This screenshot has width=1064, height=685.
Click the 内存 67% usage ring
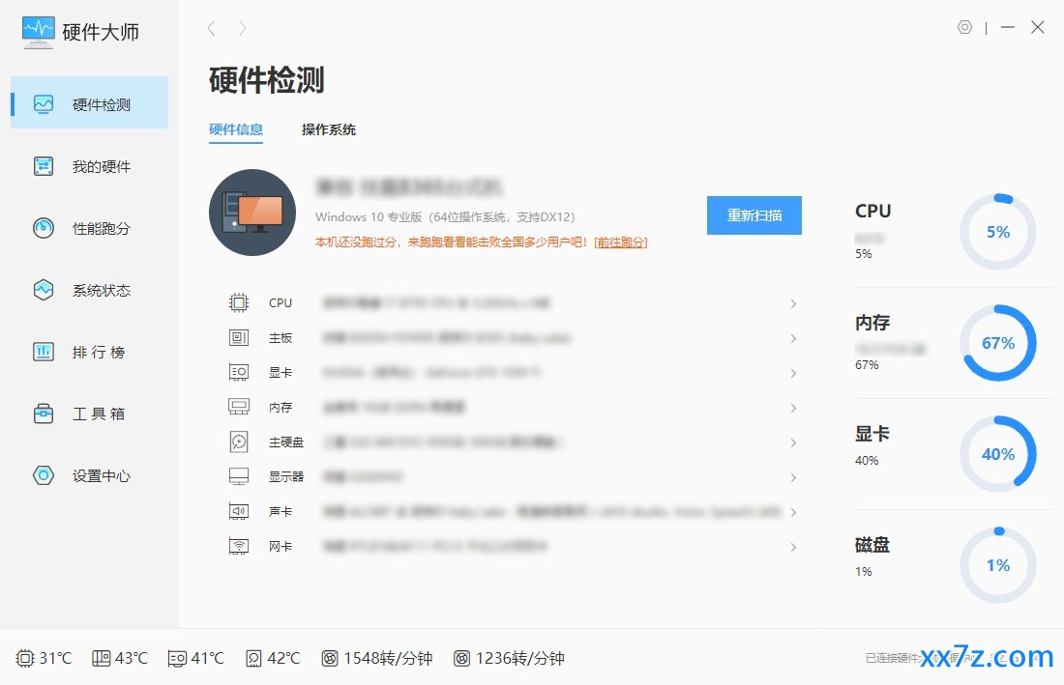tap(998, 343)
